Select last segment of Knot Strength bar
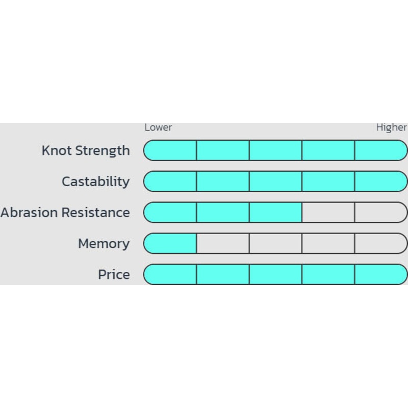The width and height of the screenshot is (408, 408). point(380,150)
